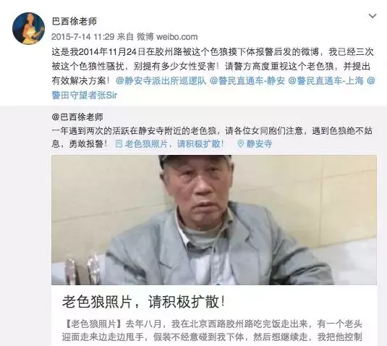Open the 微博 weibo.com source link

[167, 37]
